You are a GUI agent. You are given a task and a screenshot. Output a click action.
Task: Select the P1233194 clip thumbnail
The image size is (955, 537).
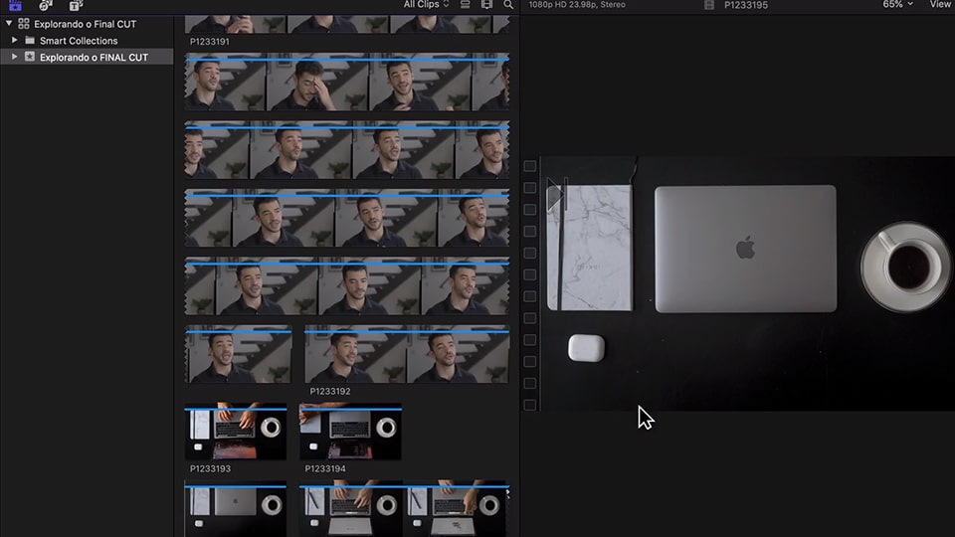point(350,431)
